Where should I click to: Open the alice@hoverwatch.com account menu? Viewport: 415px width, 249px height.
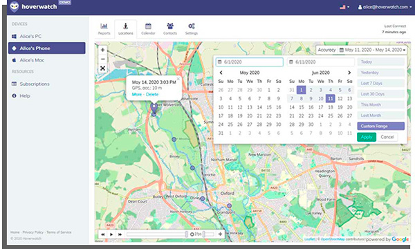tap(385, 7)
